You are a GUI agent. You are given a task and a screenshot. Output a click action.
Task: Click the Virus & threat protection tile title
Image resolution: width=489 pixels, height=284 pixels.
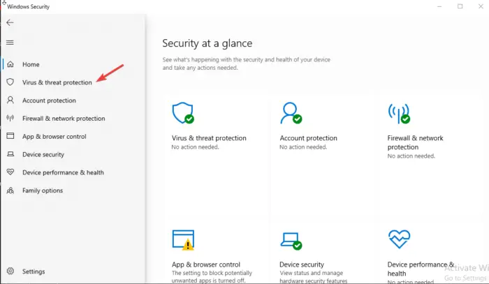point(209,138)
